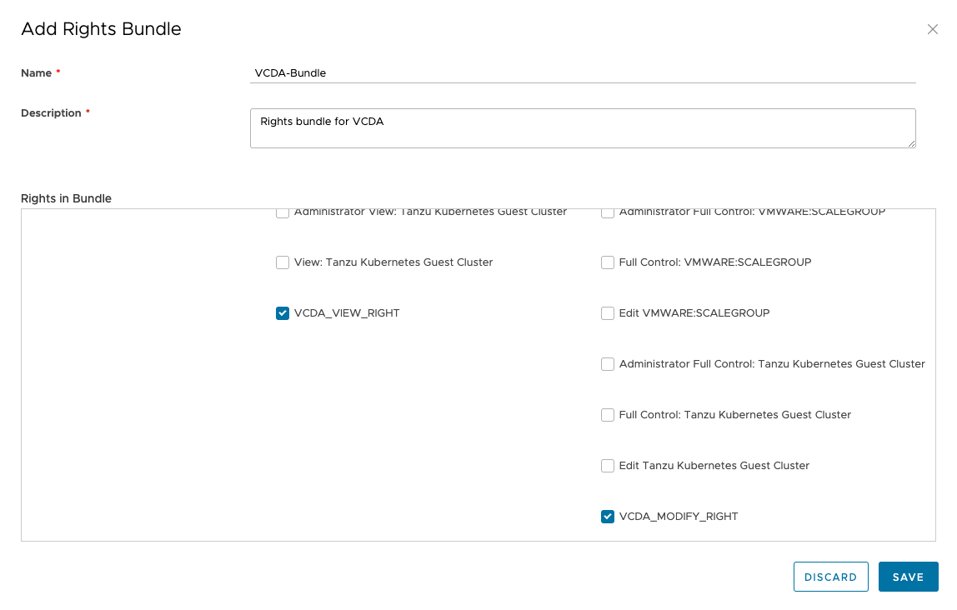Uncheck the VCDA_MODIFY_RIGHT checkbox
This screenshot has width=957, height=610.
608,517
